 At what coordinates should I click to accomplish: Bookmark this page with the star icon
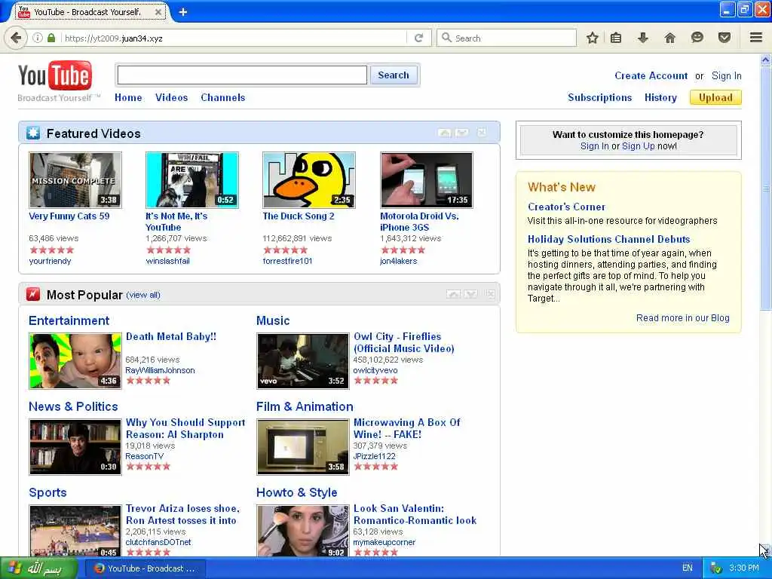click(593, 38)
